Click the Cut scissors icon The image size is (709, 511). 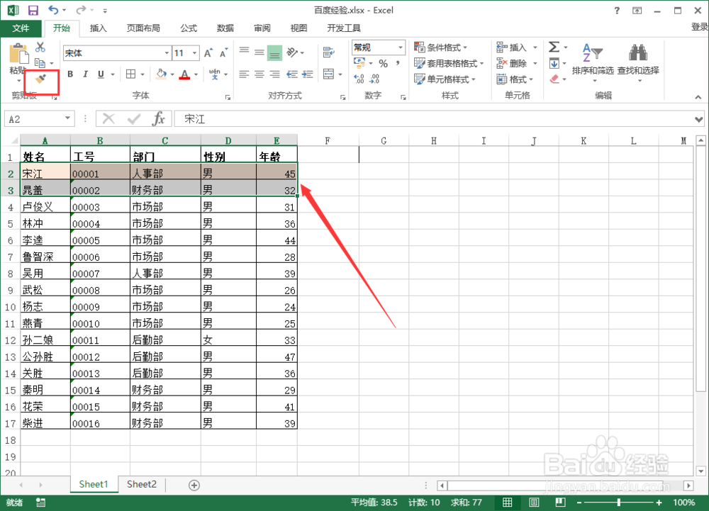pyautogui.click(x=40, y=47)
